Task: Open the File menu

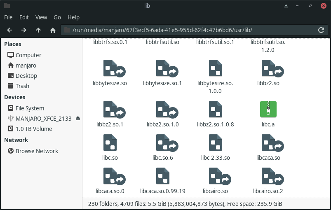Action: tap(9, 17)
